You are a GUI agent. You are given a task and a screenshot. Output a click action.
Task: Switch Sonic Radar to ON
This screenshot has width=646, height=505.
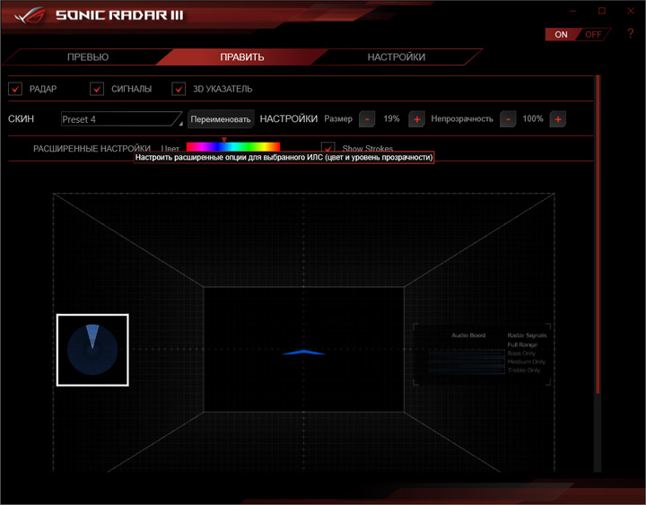point(561,35)
